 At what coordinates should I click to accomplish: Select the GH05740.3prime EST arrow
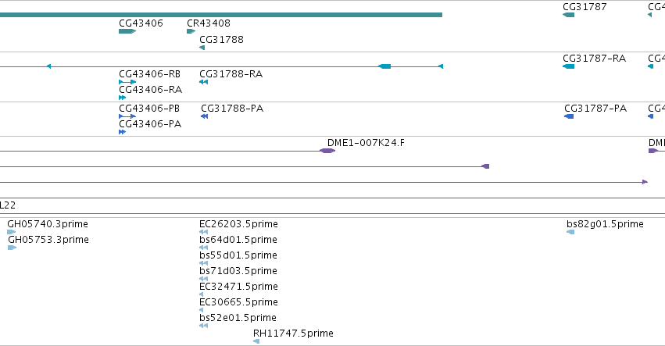(12, 232)
